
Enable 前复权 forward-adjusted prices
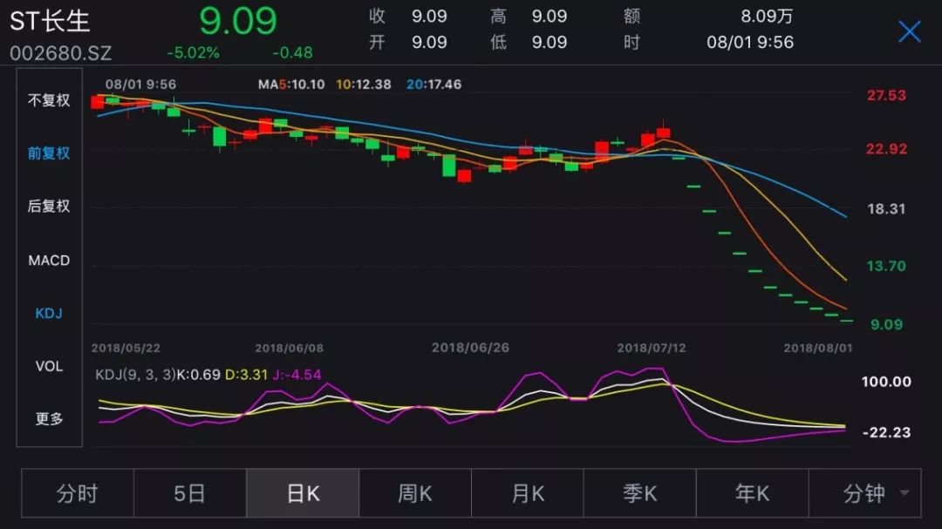[48, 153]
